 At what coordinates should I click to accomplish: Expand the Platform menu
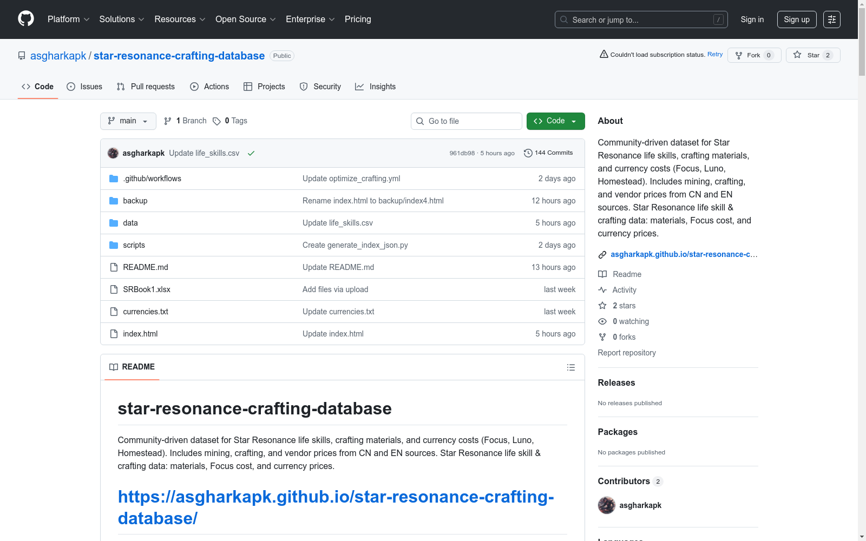[x=68, y=19]
